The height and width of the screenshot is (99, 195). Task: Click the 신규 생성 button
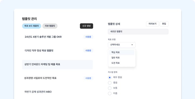tap(86, 26)
